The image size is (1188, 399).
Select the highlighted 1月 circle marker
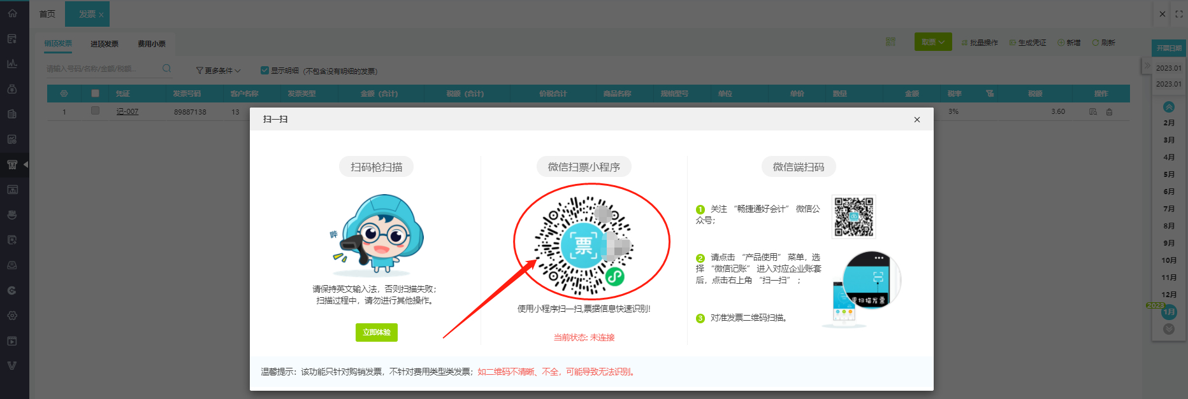pos(1169,312)
